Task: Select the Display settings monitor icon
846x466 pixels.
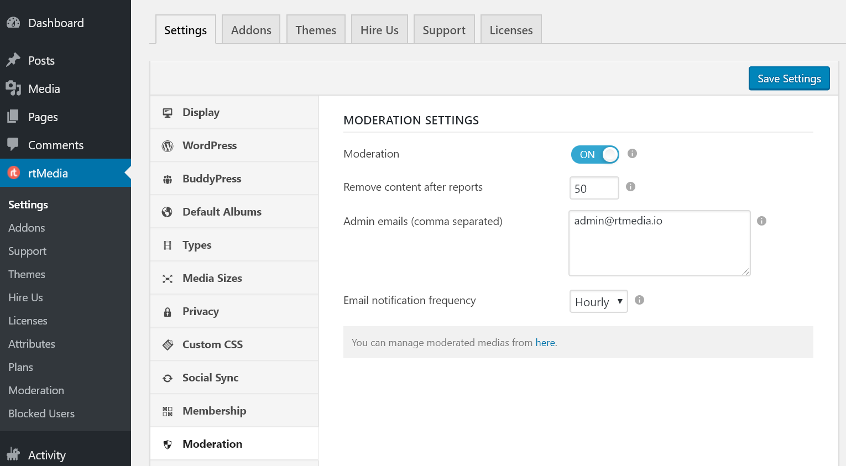Action: (x=168, y=112)
